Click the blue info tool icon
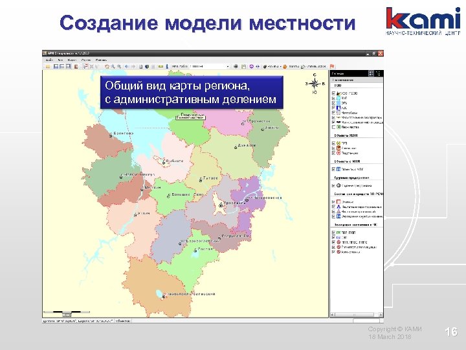466x350 pixels. (x=167, y=66)
